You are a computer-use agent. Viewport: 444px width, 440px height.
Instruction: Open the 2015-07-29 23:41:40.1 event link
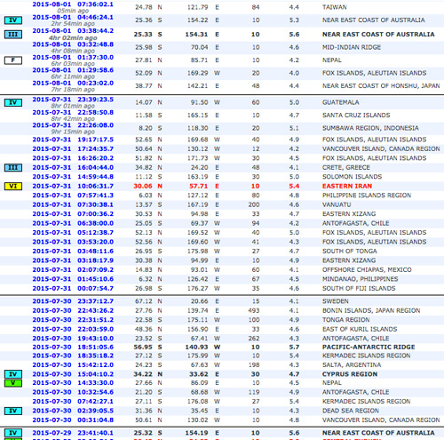[x=73, y=433]
